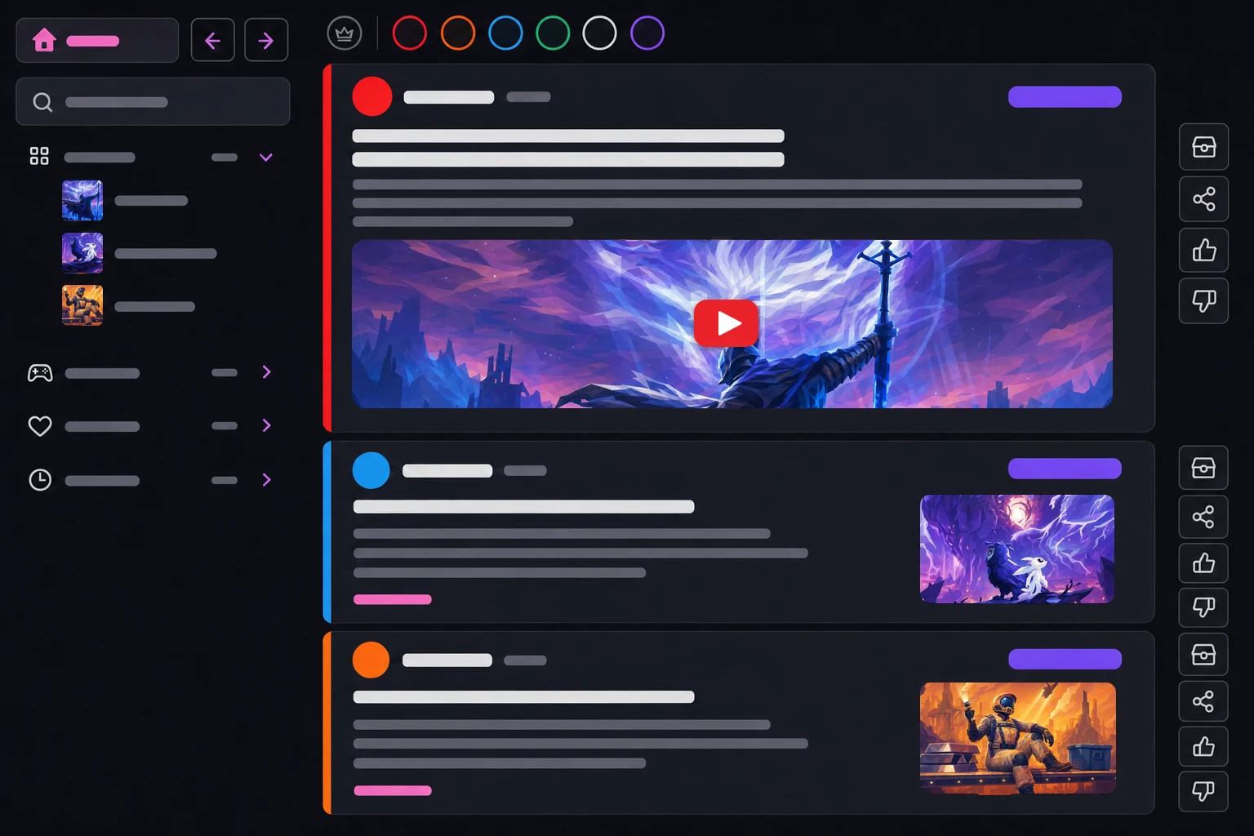Click the pink home icon
The width and height of the screenshot is (1254, 836).
[44, 40]
